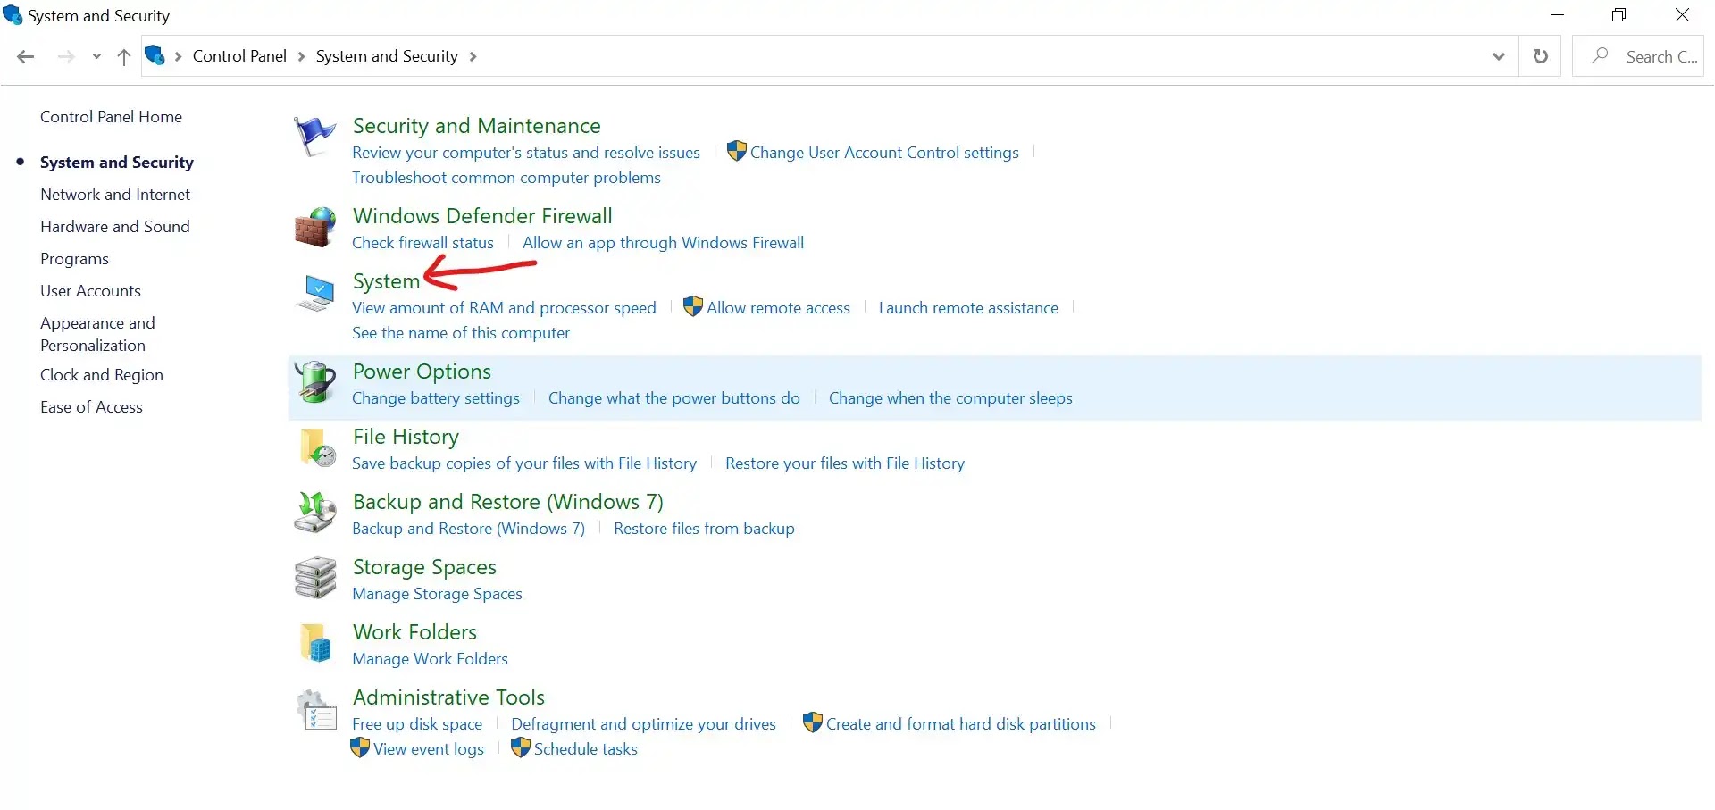The width and height of the screenshot is (1715, 810).
Task: Click Restore your files with File History
Action: 845,463
